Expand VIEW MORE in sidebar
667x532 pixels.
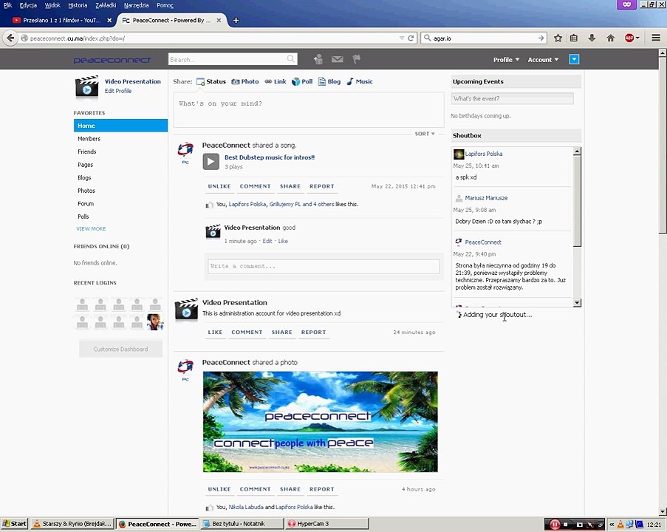[91, 228]
